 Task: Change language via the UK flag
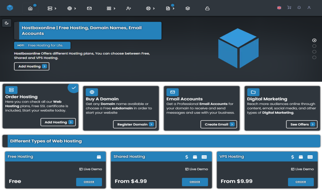pyautogui.click(x=279, y=8)
